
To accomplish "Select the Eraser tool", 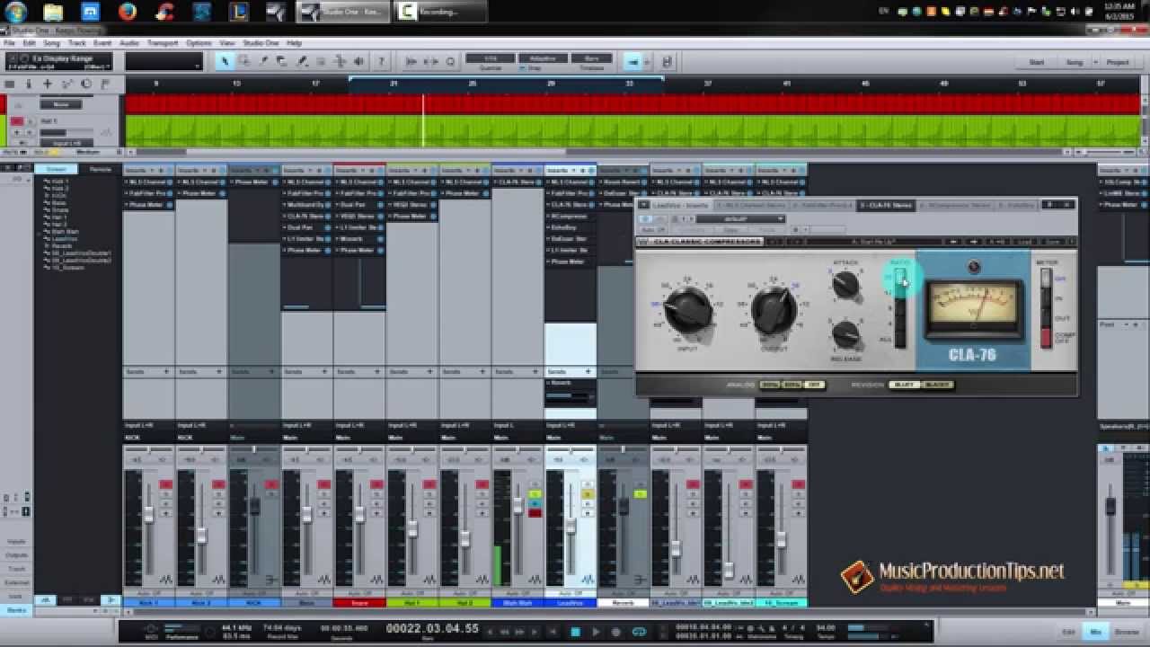I will 283,61.
